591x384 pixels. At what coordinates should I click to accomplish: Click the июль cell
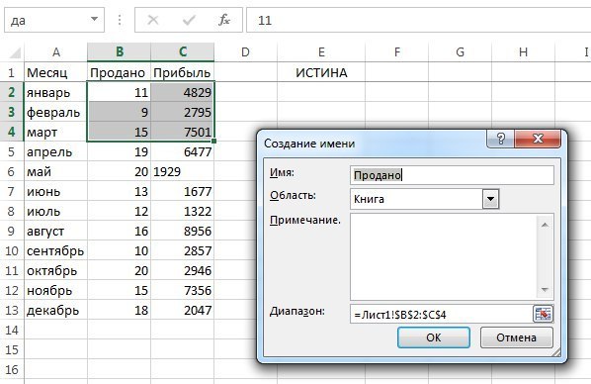(x=55, y=211)
